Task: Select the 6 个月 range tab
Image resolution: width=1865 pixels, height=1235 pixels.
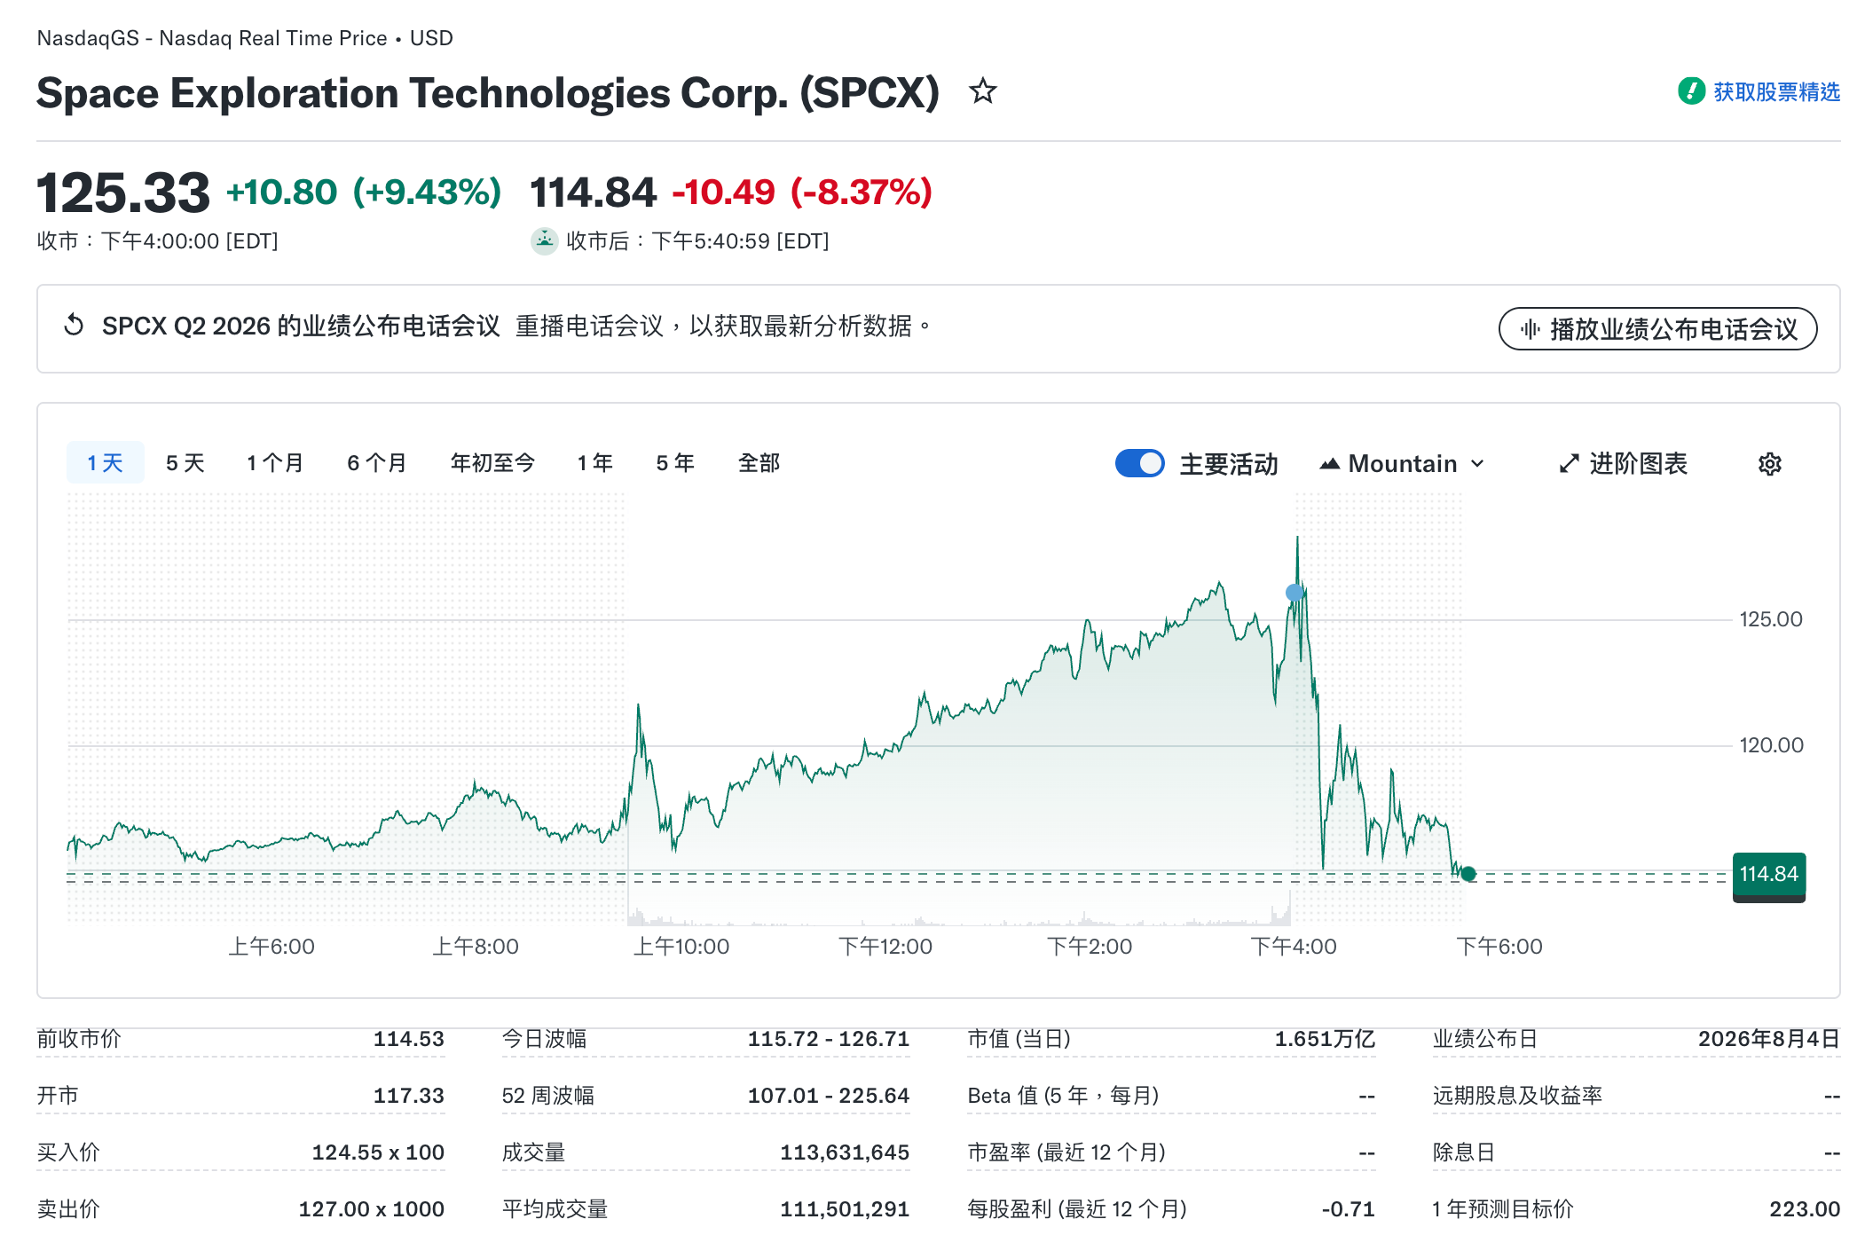Action: (x=377, y=462)
